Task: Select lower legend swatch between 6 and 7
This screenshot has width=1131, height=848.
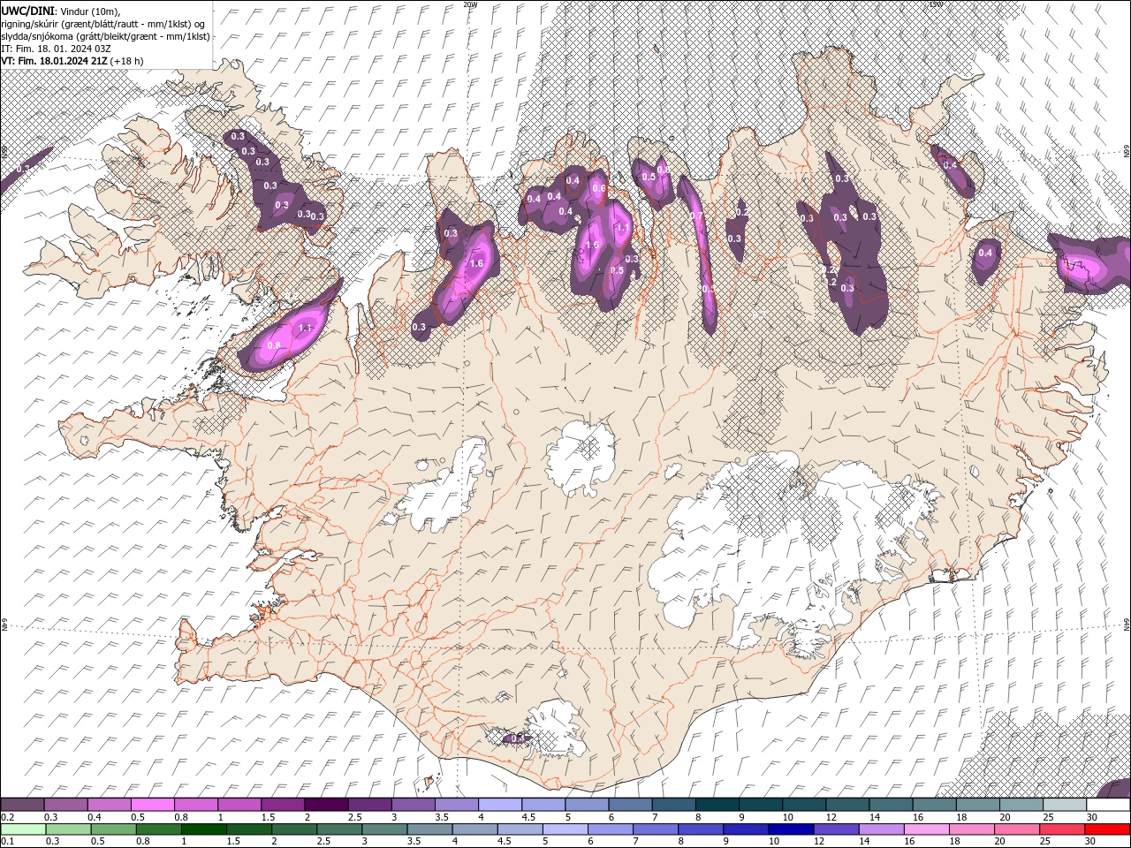Action: tap(610, 829)
